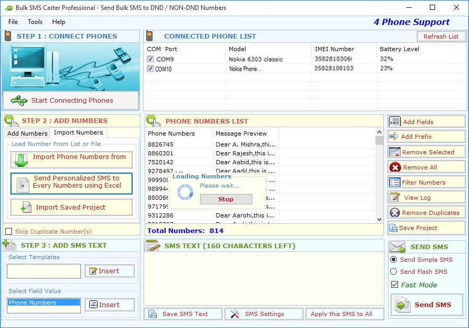Maximize the Bulk SMS Caster window
Screen dimensions: 469x328
(432, 7)
